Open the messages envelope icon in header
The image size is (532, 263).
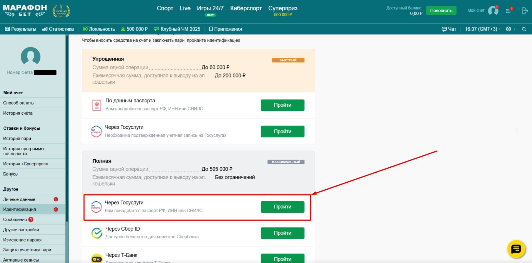click(x=508, y=11)
